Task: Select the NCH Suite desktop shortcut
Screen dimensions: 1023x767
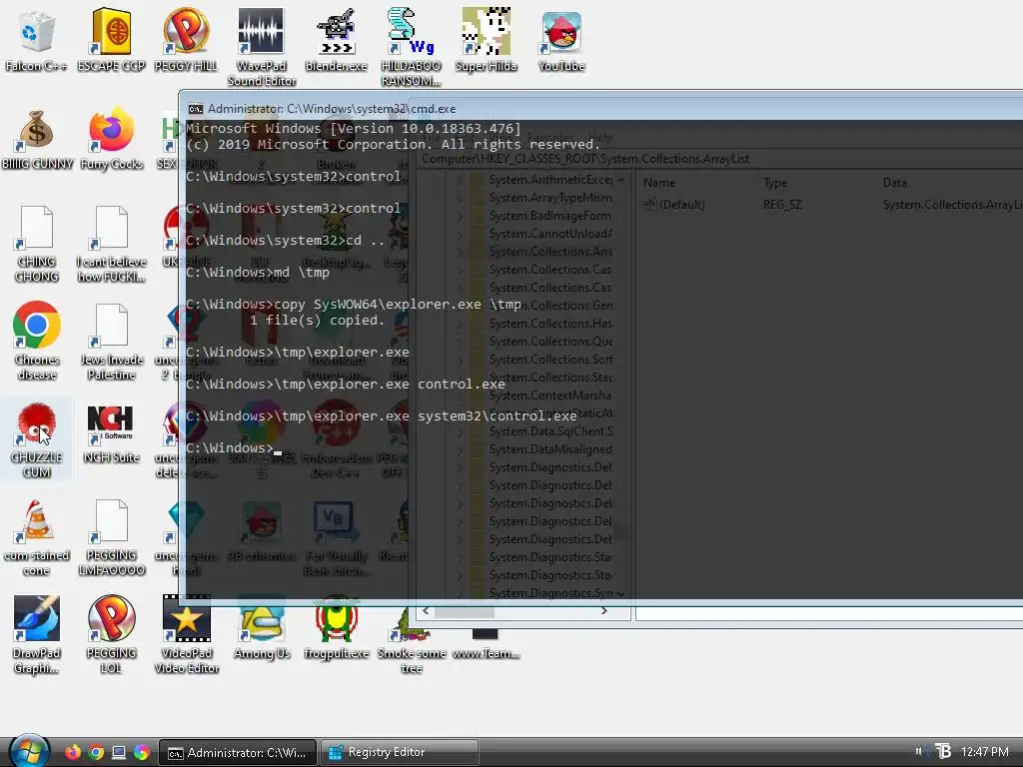Action: point(111,431)
